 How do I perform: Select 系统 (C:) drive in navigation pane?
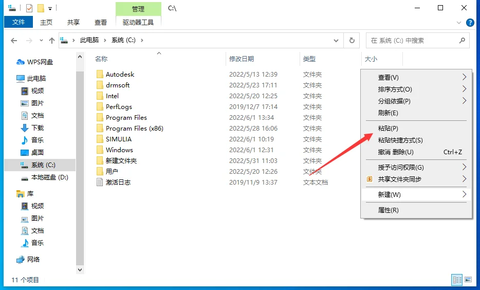[x=40, y=165]
